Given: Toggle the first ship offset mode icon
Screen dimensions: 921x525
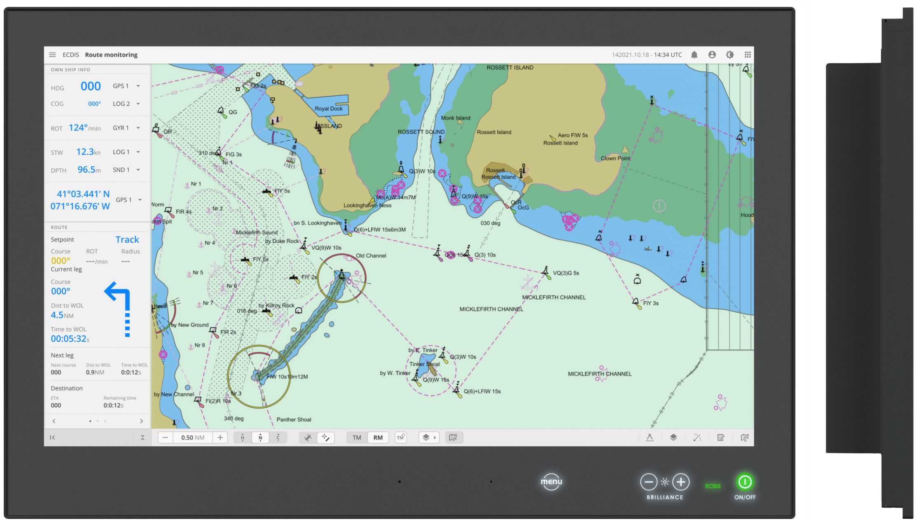Looking at the screenshot, I should click(x=308, y=437).
